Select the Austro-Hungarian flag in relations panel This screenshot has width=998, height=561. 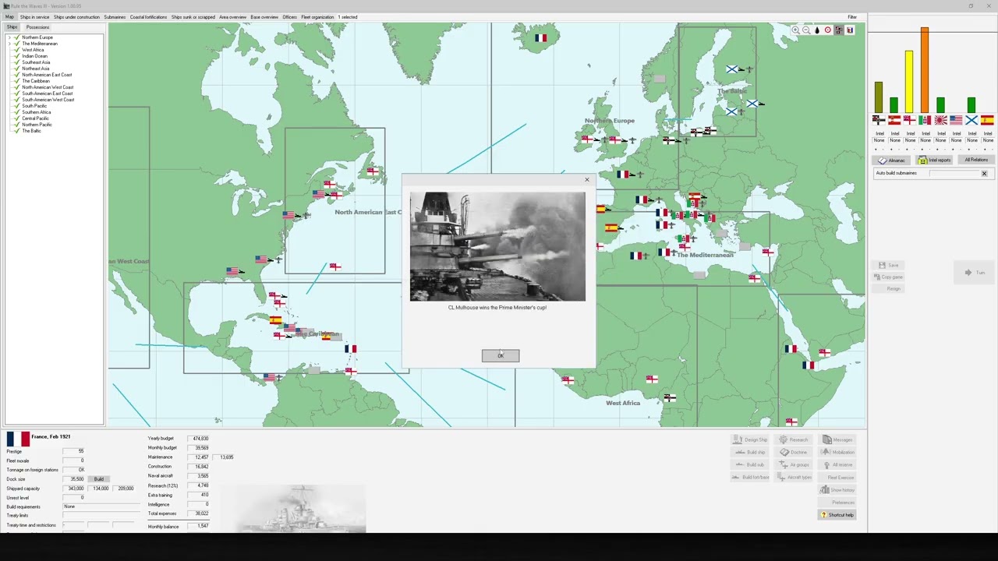point(894,120)
